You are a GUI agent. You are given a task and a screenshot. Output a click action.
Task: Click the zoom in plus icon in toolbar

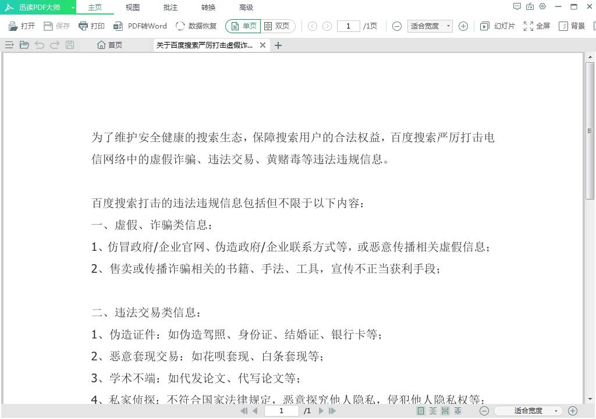pos(463,26)
